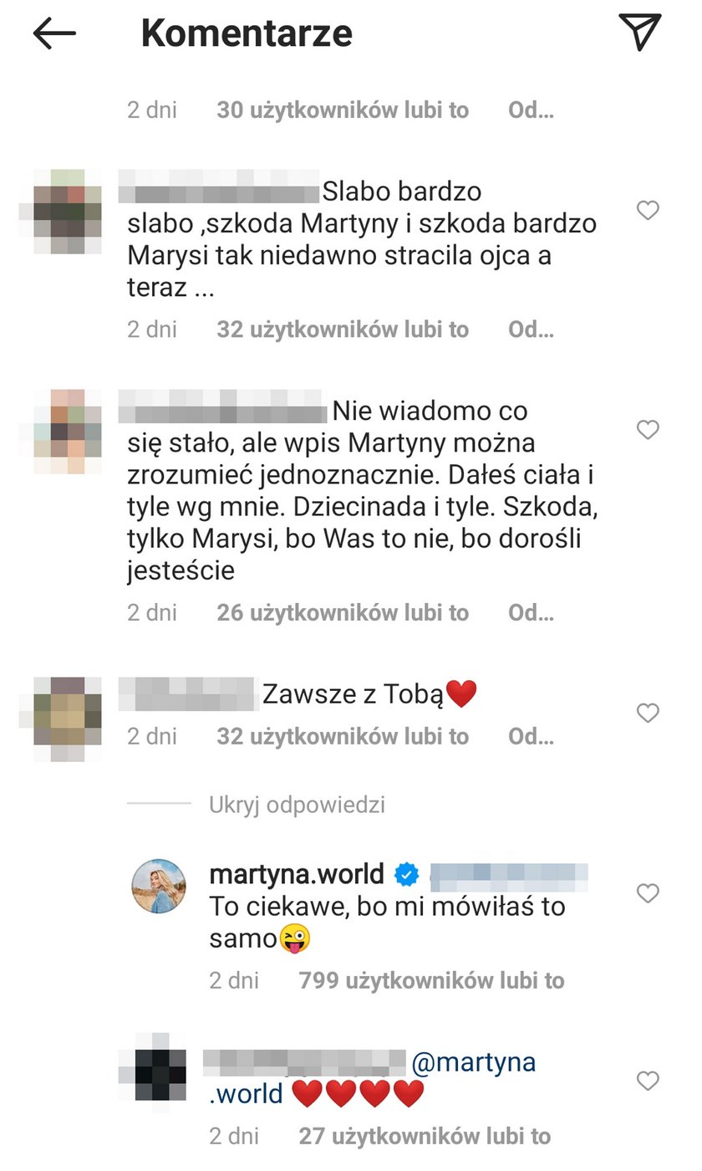Tap the back arrow icon
The height and width of the screenshot is (1171, 702).
(x=54, y=33)
